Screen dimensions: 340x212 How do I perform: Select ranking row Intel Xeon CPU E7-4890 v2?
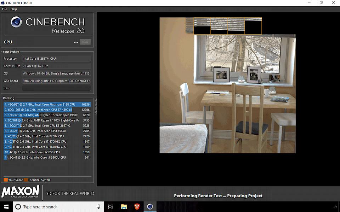(x=47, y=110)
